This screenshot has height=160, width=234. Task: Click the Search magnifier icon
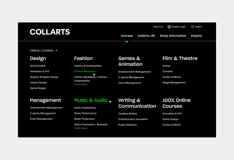[x=192, y=27]
